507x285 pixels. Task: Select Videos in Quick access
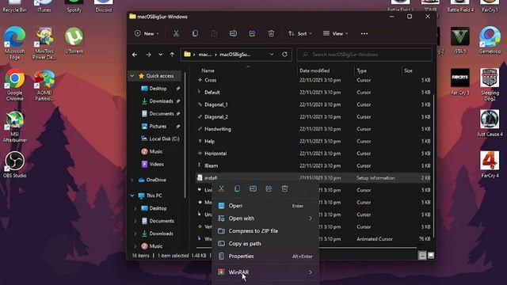[152, 164]
